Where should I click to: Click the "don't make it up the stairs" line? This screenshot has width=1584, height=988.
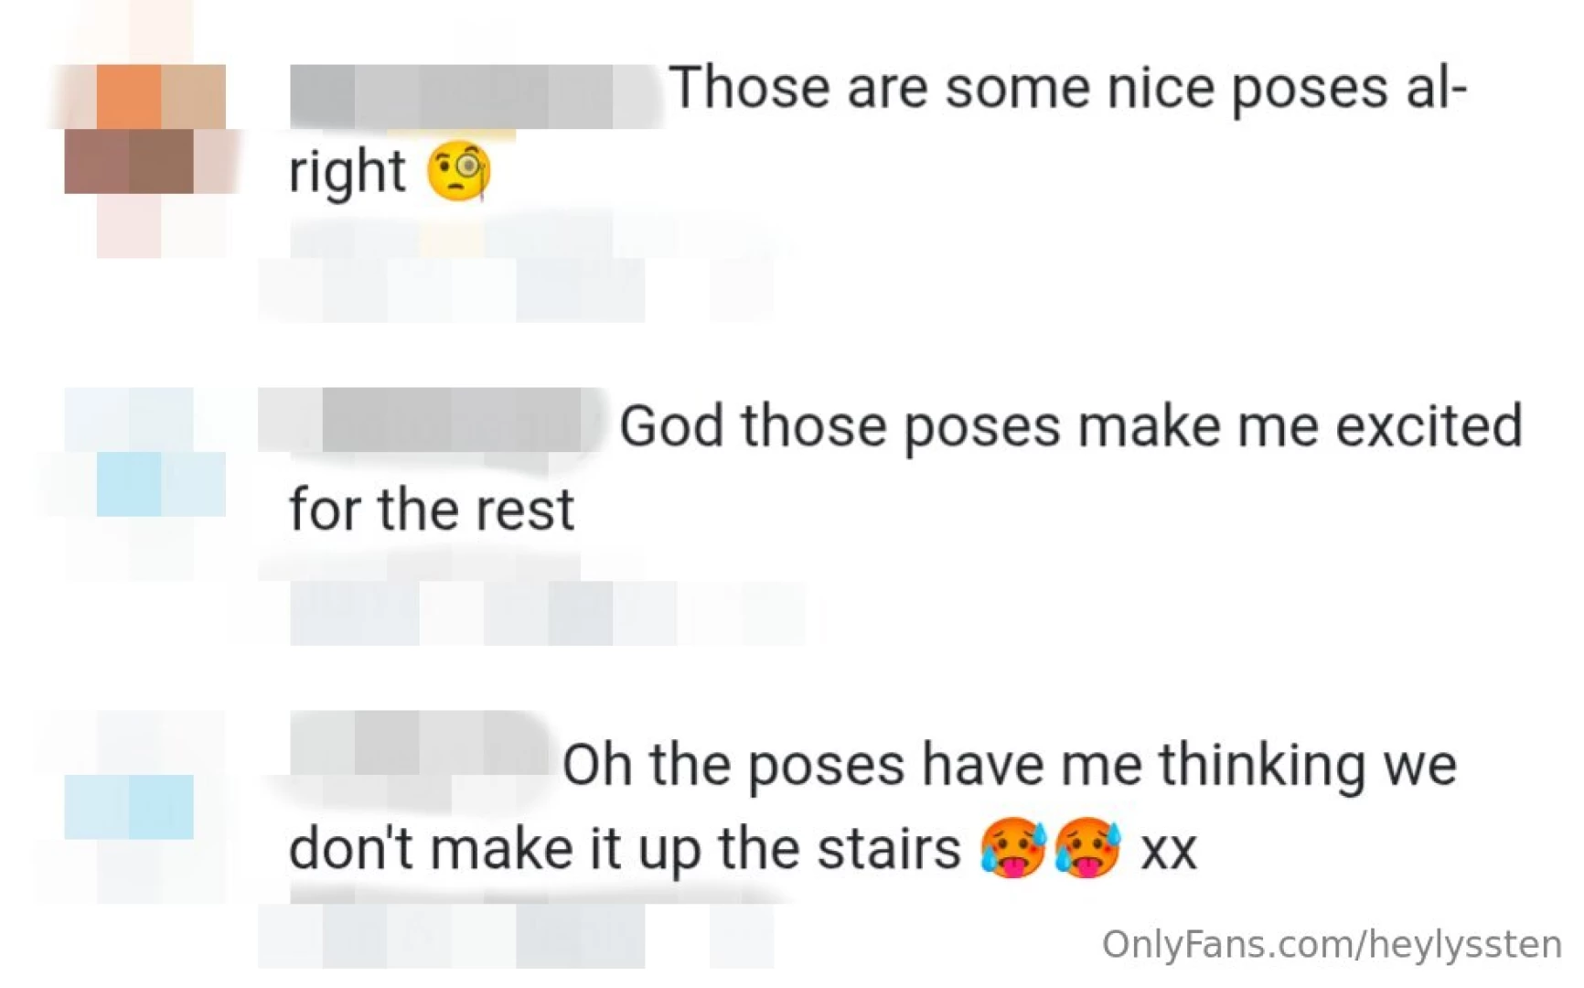625,850
